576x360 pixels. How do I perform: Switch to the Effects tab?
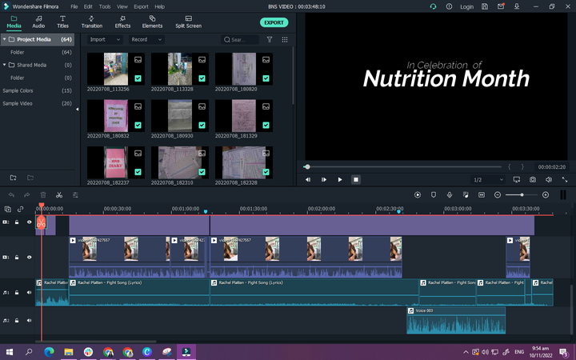click(122, 22)
